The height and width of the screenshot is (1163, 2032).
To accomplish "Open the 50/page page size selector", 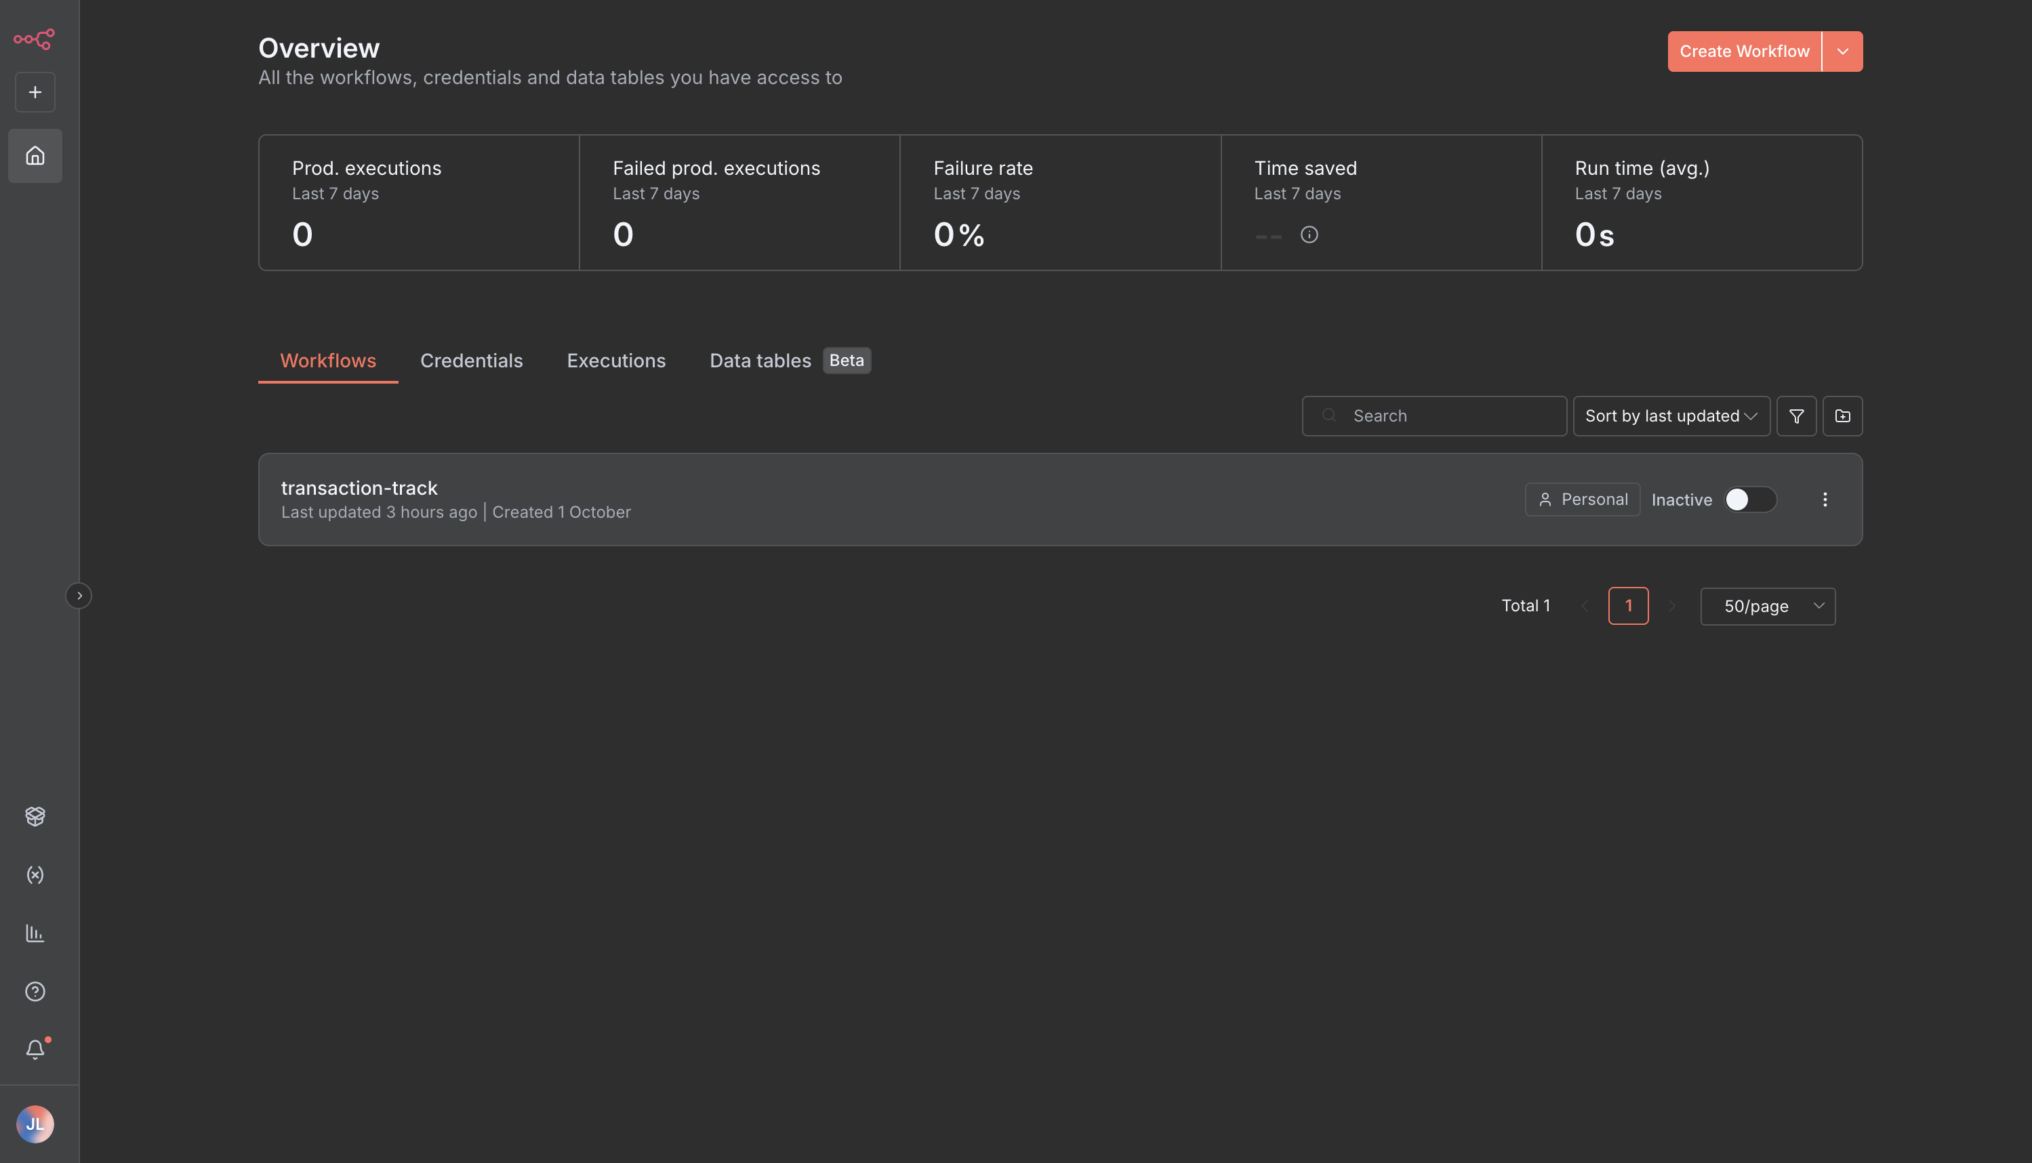I will [1767, 605].
